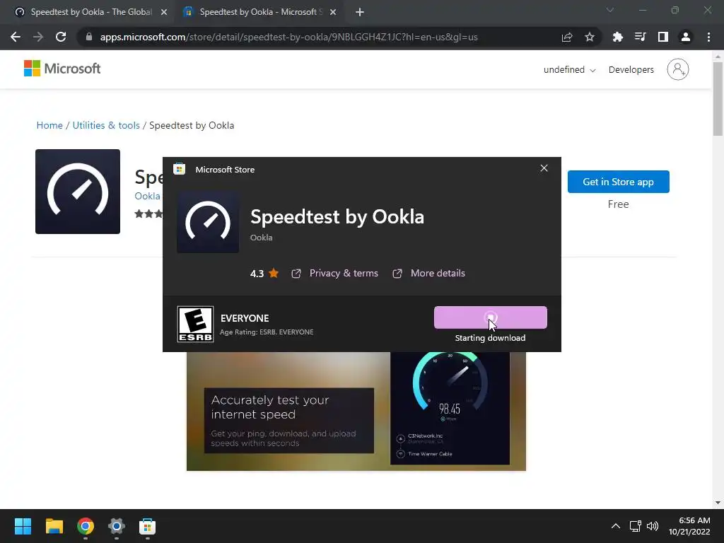This screenshot has height=543, width=724.
Task: Open the Chrome three-dot menu
Action: coord(708,37)
